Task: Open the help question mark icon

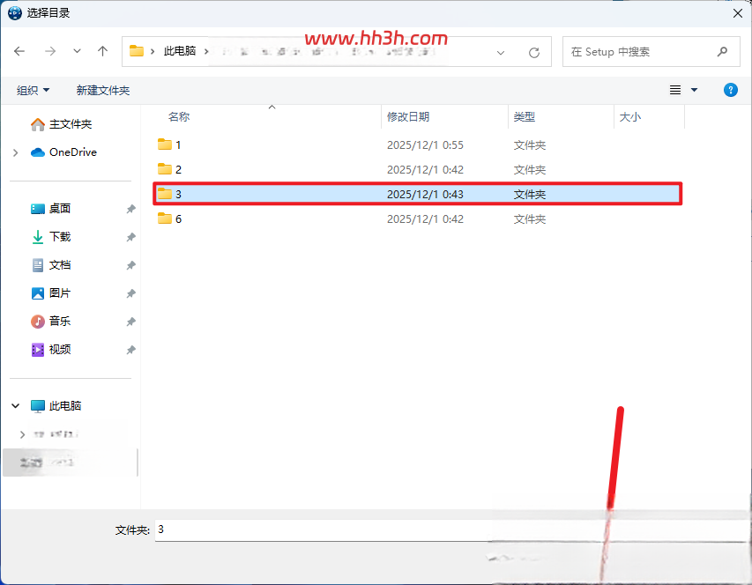Action: [731, 90]
